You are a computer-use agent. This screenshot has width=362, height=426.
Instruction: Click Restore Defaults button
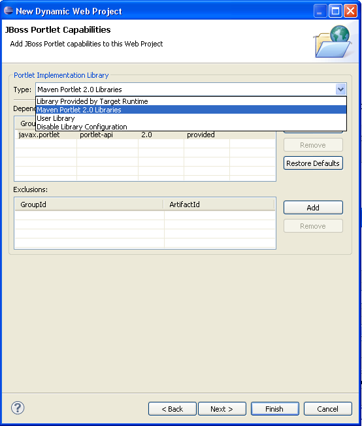(x=313, y=163)
